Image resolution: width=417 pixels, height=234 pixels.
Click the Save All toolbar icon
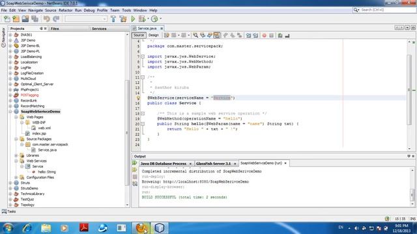click(35, 19)
